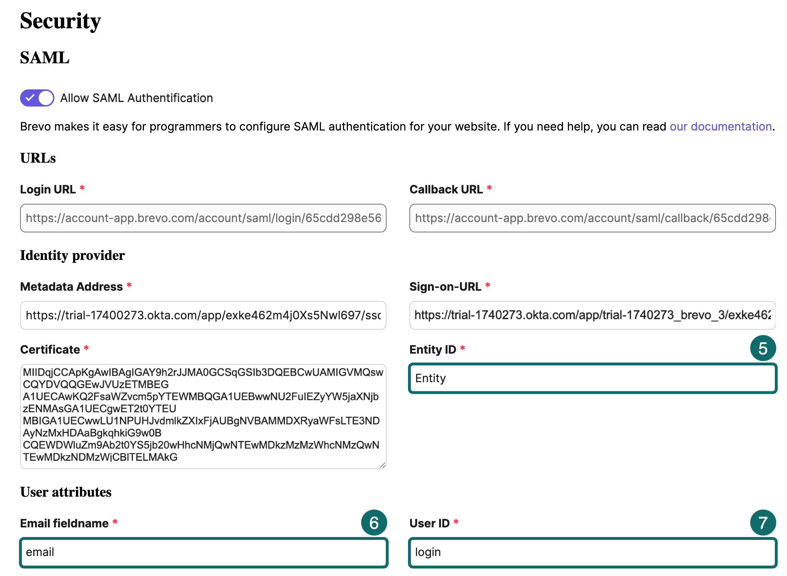Click the Certificate textarea resize handle
The height and width of the screenshot is (576, 787).
[382, 464]
